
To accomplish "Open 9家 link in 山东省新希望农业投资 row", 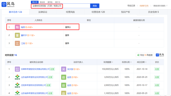I will [x=75, y=77].
